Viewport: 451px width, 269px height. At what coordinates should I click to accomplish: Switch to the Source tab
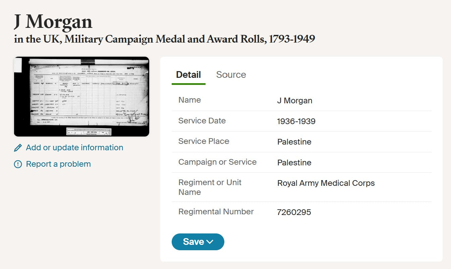[x=231, y=74]
